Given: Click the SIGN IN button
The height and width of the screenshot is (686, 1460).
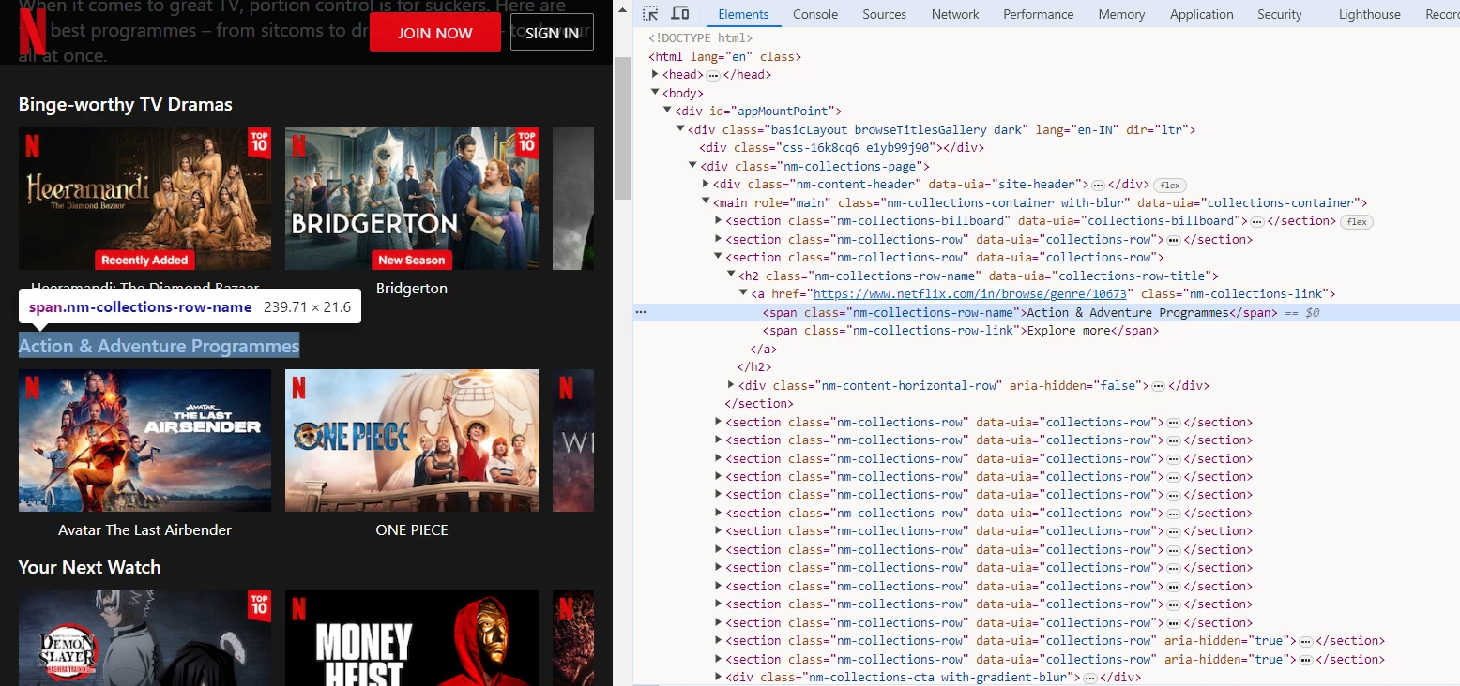Looking at the screenshot, I should pyautogui.click(x=552, y=33).
